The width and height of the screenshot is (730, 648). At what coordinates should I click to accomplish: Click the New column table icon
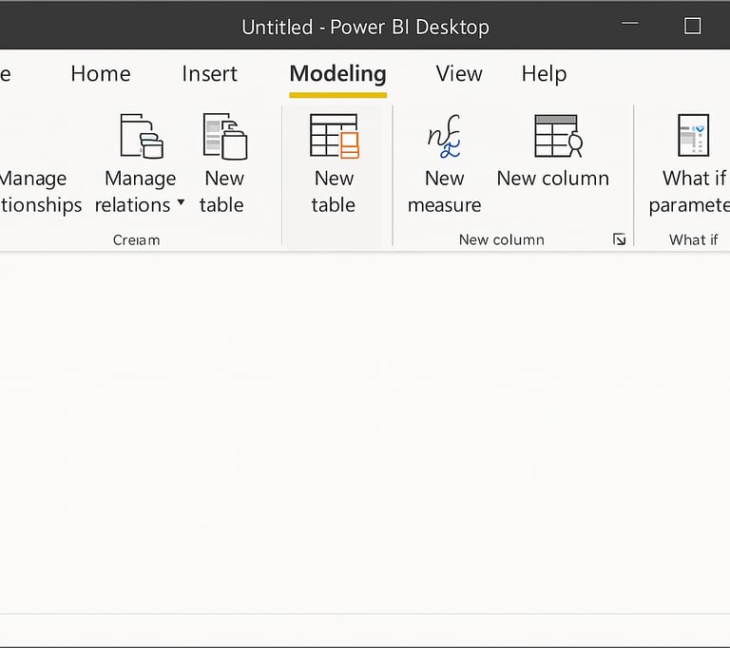pos(558,136)
